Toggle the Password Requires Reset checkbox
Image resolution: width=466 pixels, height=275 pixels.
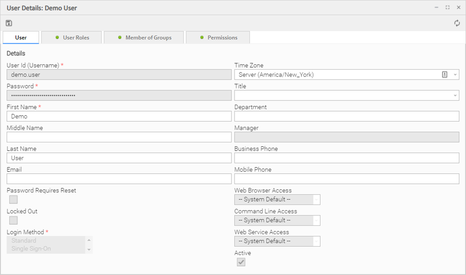(14, 200)
